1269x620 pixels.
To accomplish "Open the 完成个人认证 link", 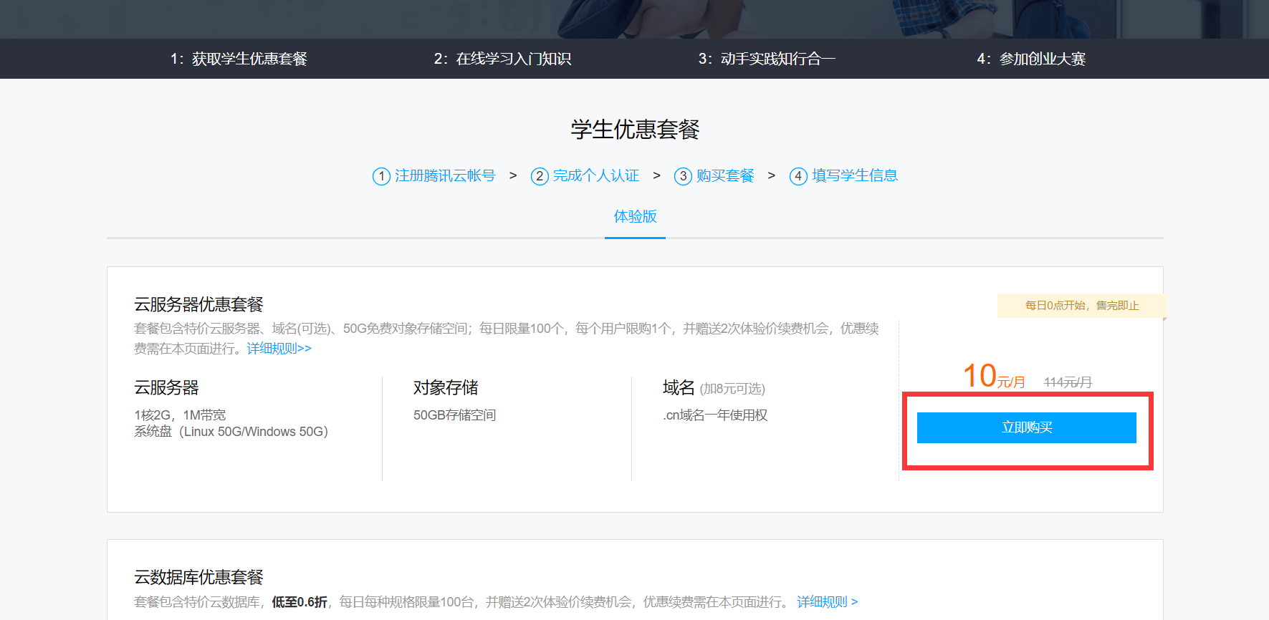I will point(596,175).
